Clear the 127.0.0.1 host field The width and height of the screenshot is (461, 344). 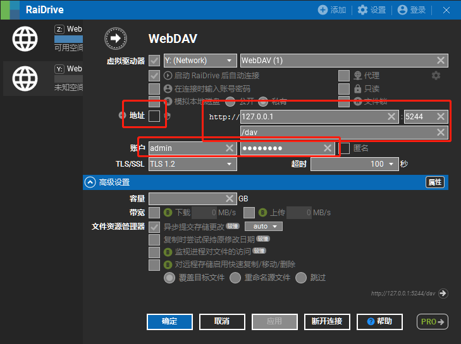(391, 117)
